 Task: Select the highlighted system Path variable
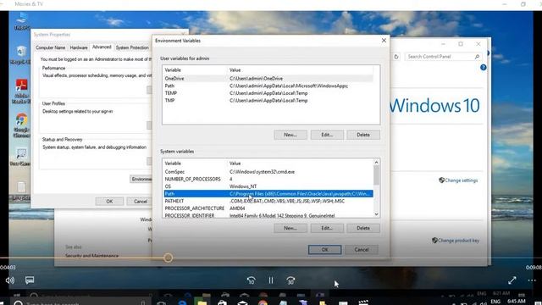coord(268,194)
